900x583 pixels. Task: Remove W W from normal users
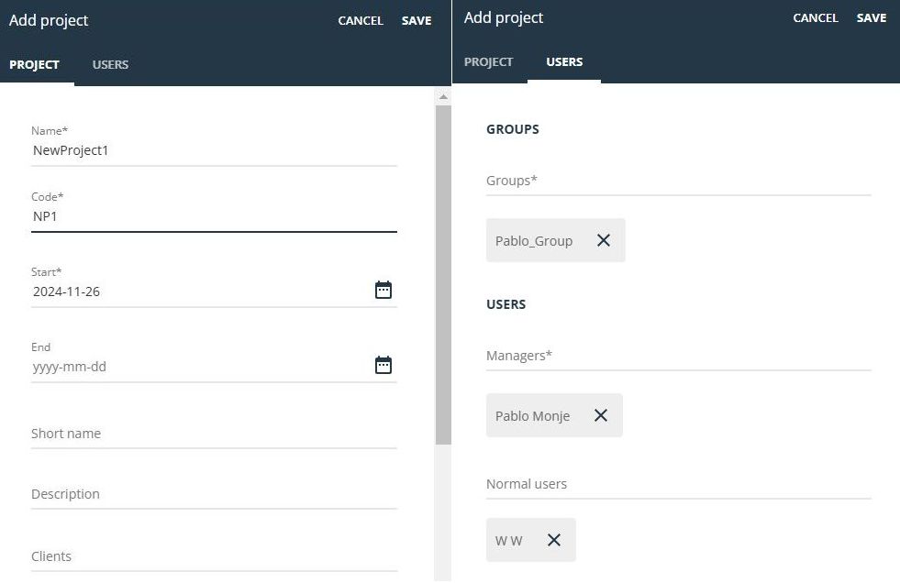[554, 540]
